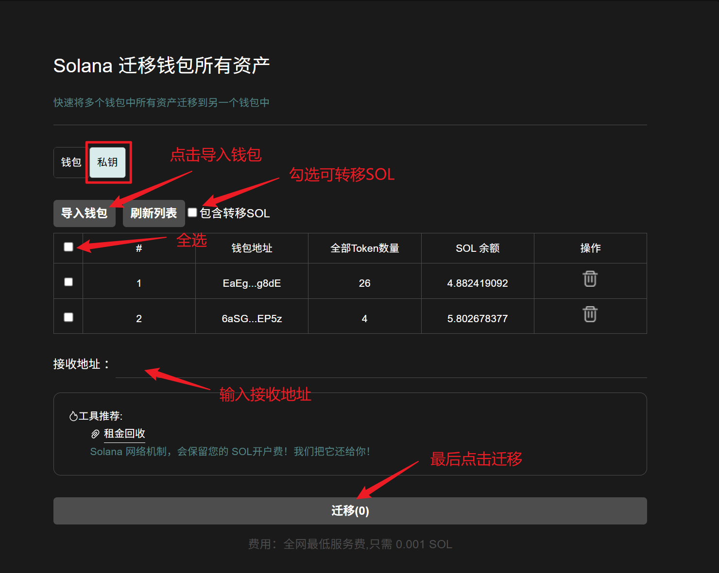Viewport: 719px width, 573px height.
Task: Click the paperclip icon beside 租金回收
Action: tap(95, 434)
